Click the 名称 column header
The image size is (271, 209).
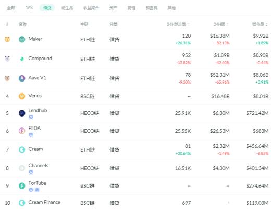tap(22, 24)
